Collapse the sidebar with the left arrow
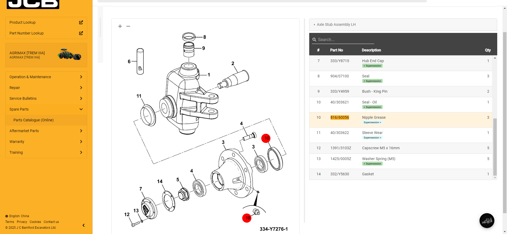Screen dimensions: 507x234 pyautogui.click(x=83, y=225)
